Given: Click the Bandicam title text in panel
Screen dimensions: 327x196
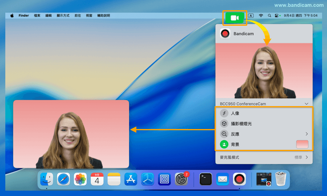Looking at the screenshot, I should point(244,33).
